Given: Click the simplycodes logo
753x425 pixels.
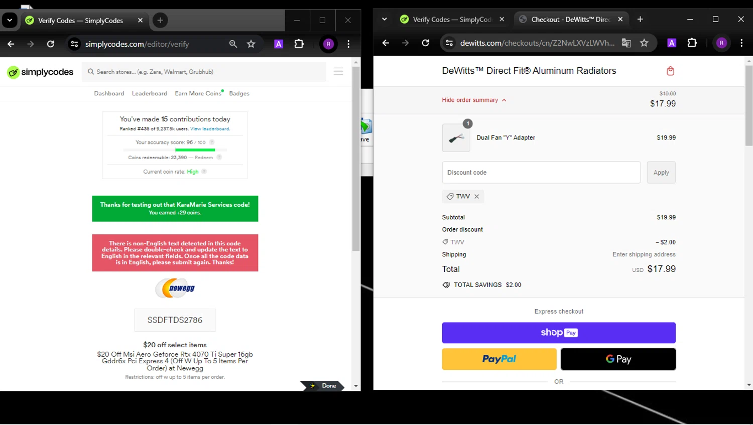Looking at the screenshot, I should (x=40, y=72).
